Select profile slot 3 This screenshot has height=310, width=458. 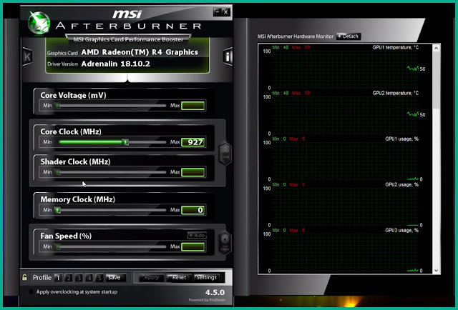(79, 278)
